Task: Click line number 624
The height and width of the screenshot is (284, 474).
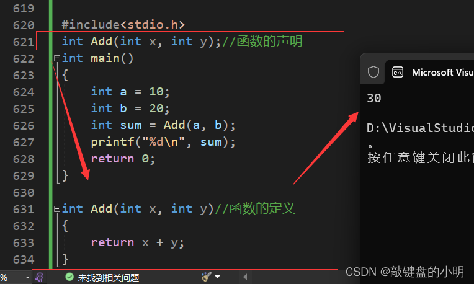Action: 24,92
